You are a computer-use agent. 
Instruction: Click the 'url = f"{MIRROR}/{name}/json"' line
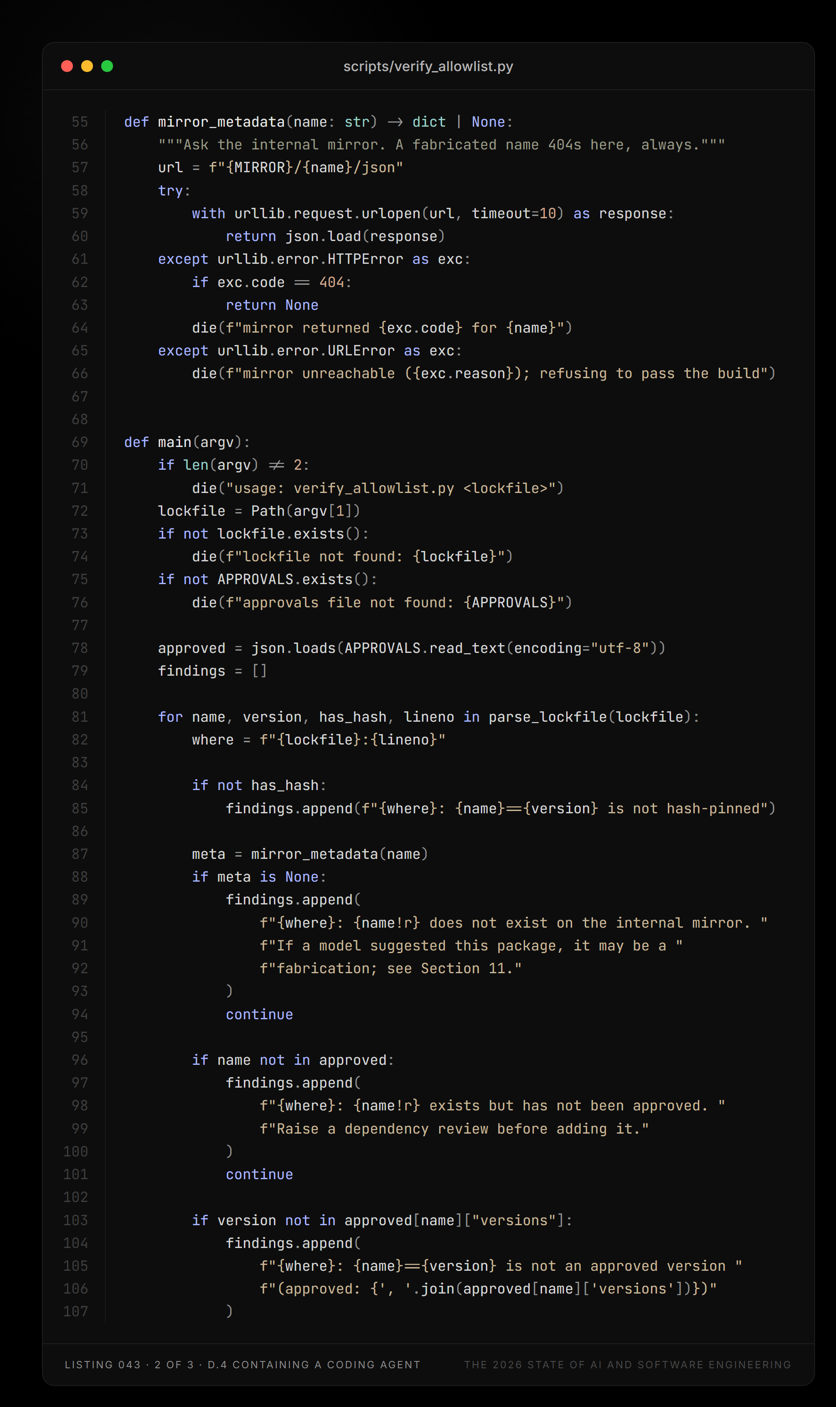click(280, 168)
